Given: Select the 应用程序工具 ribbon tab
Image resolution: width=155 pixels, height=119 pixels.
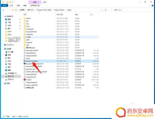Looking at the screenshot, I should pyautogui.click(x=35, y=5).
